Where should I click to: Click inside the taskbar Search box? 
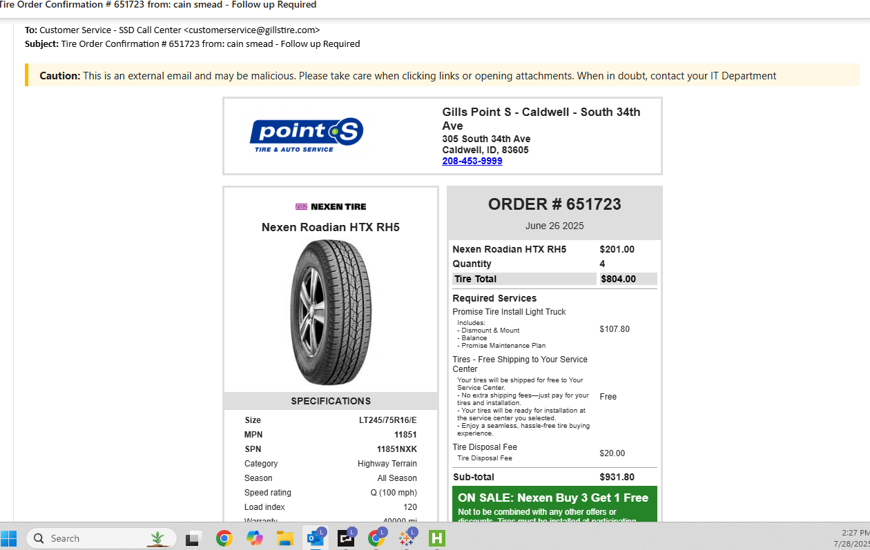[x=101, y=538]
